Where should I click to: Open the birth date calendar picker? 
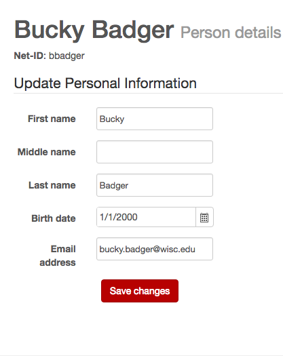[x=204, y=217]
